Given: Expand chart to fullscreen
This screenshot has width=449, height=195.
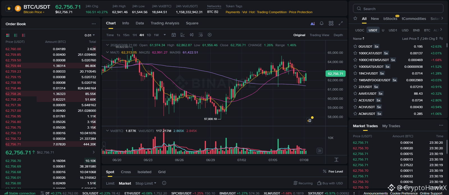Looking at the screenshot, I should tap(341, 23).
